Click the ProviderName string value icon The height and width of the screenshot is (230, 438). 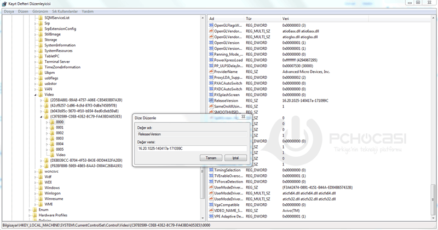coord(211,72)
